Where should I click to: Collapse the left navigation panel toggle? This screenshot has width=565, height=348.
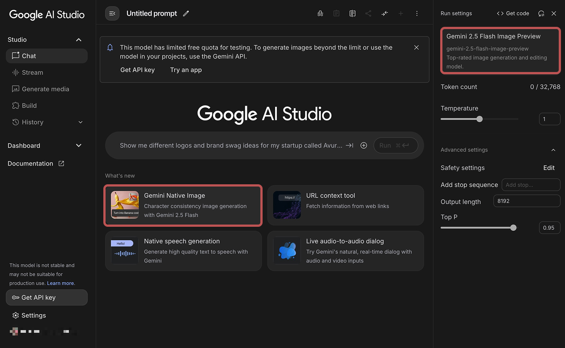112,13
